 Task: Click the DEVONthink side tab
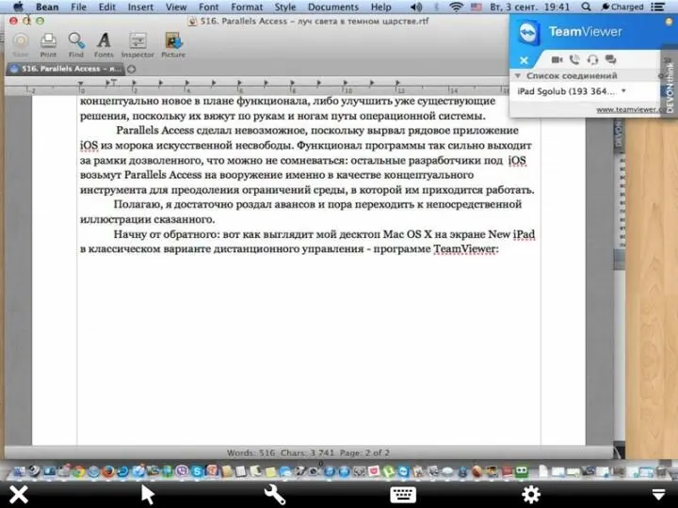click(670, 87)
